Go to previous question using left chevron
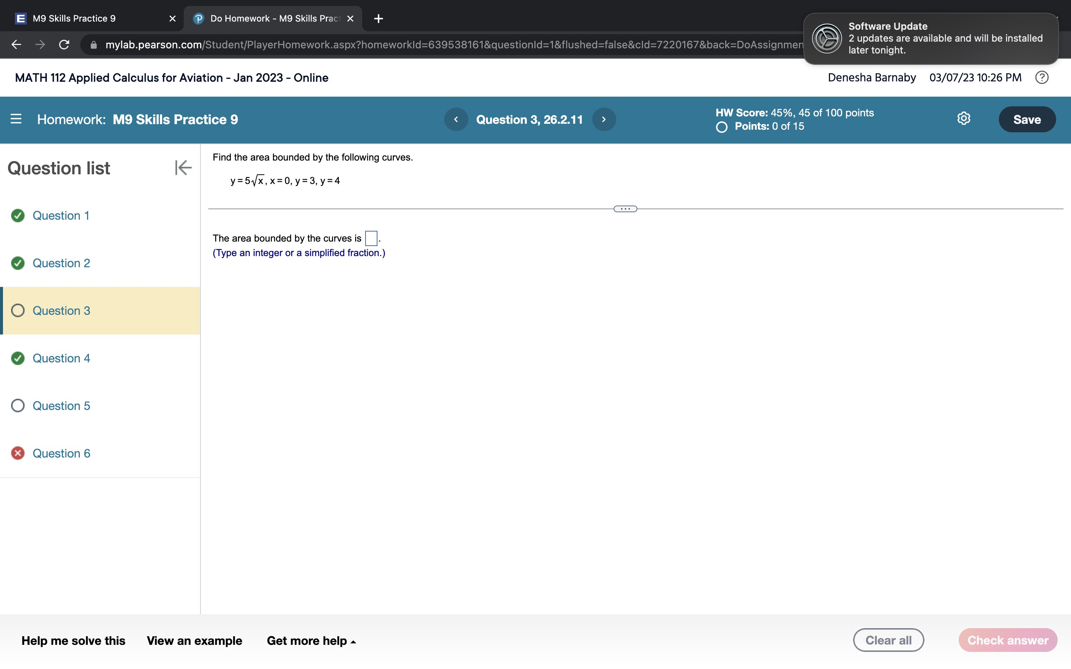The width and height of the screenshot is (1071, 669). [456, 119]
